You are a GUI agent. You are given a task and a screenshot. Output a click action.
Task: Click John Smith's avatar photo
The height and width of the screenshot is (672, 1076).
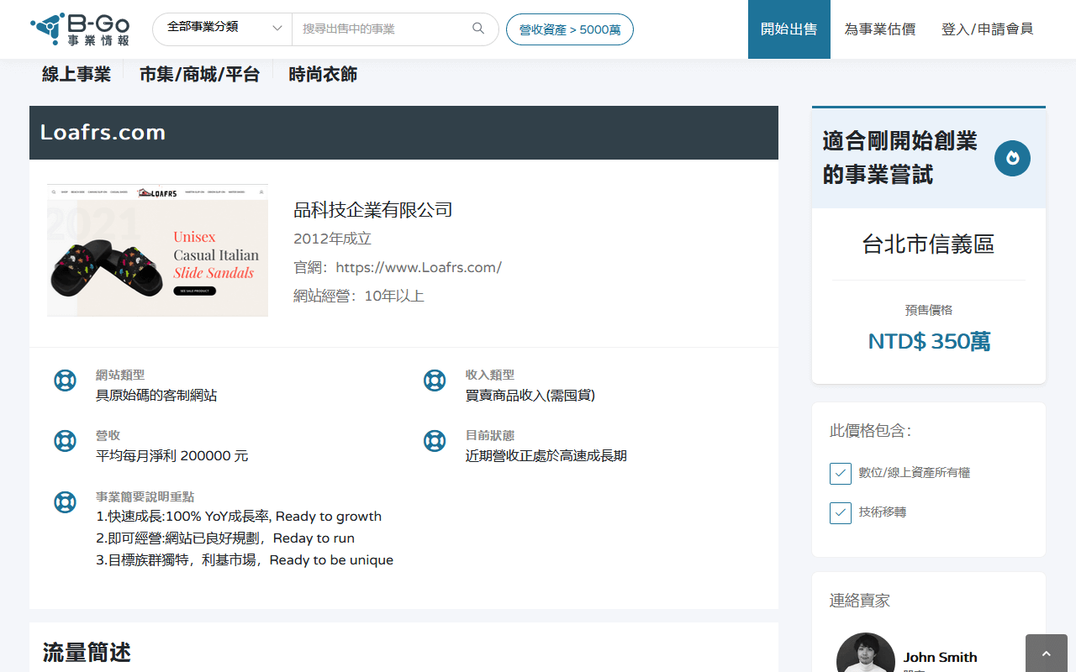tap(866, 653)
